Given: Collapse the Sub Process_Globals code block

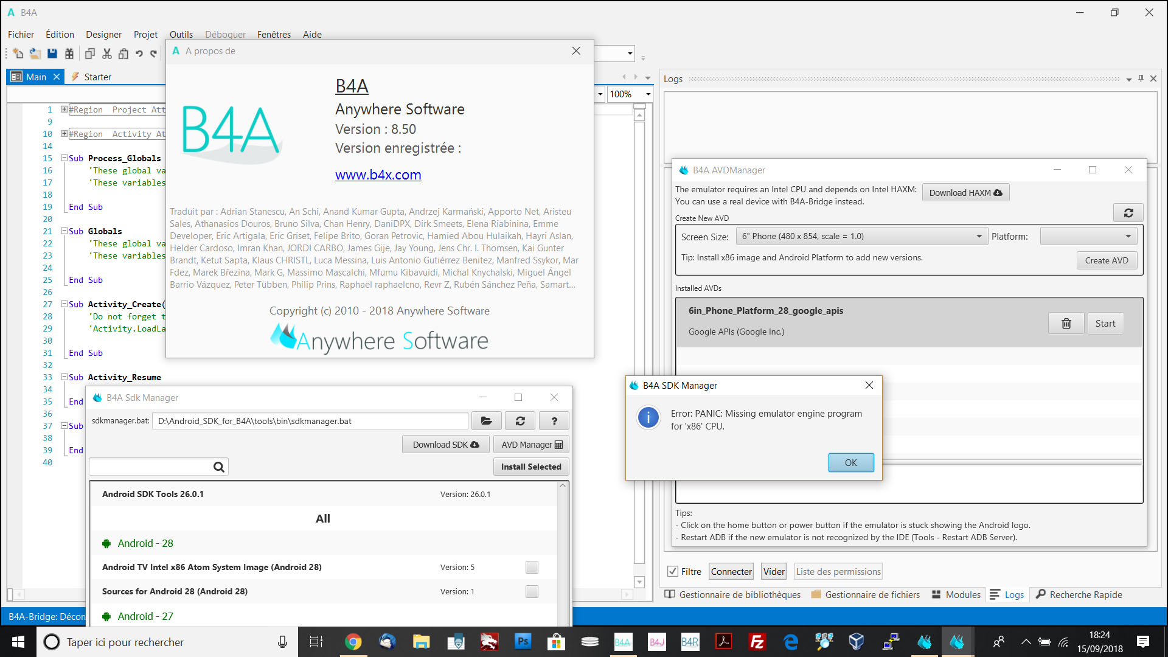Looking at the screenshot, I should click(x=64, y=158).
